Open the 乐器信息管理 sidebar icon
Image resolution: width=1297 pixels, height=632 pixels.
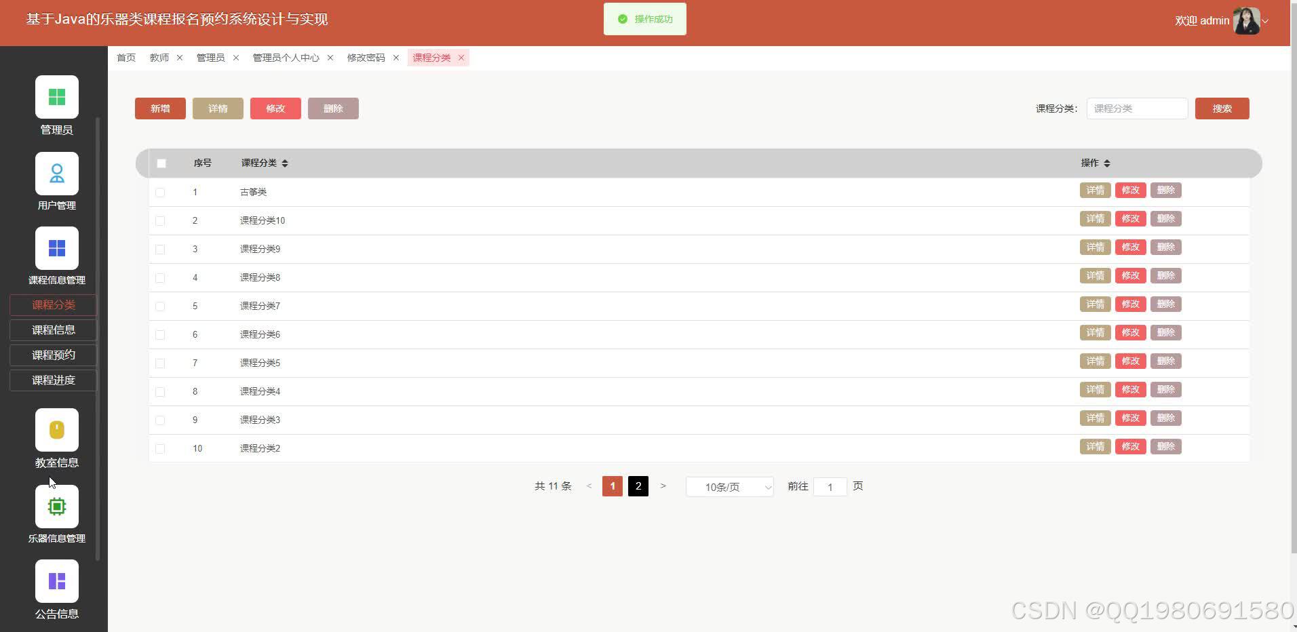(x=57, y=507)
